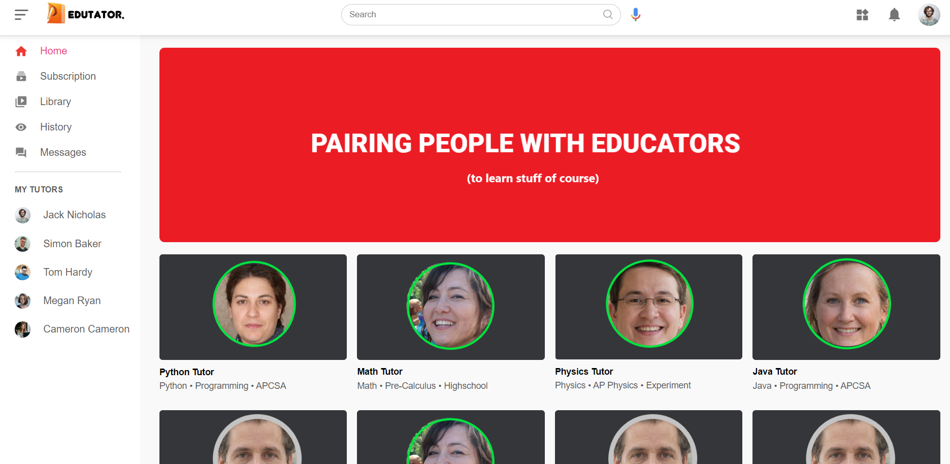Select tutor Simon Baker
This screenshot has width=950, height=464.
72,244
